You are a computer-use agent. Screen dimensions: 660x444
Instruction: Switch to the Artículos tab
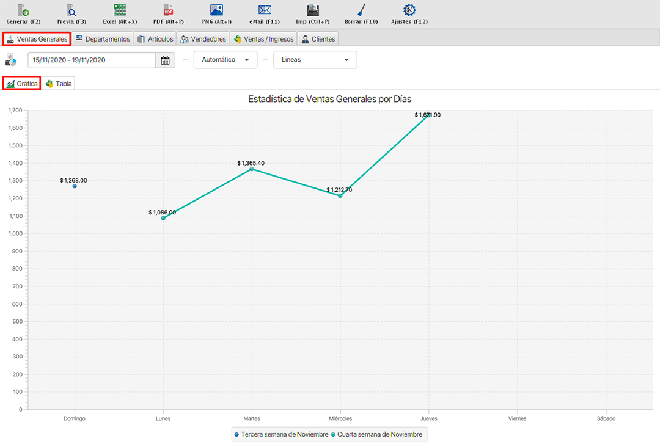155,39
